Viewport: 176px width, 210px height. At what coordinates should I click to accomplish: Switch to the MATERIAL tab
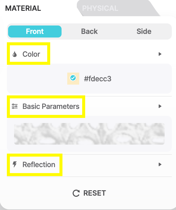point(23,8)
